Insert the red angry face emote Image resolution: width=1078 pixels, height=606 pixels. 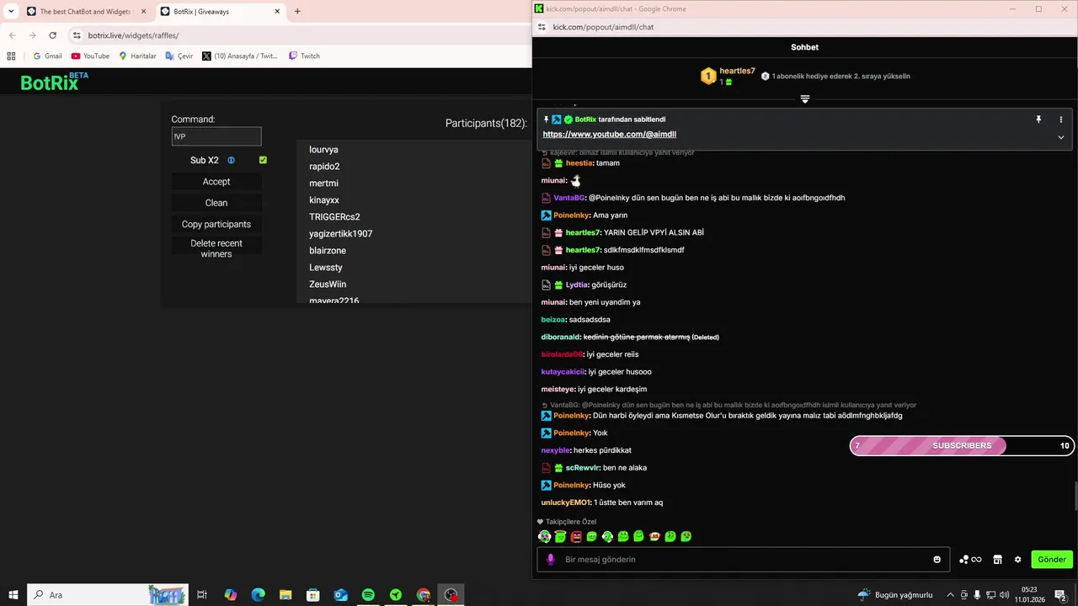(576, 536)
